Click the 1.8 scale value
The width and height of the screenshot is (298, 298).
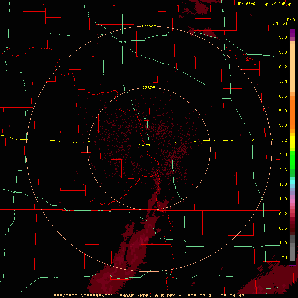click(283, 184)
